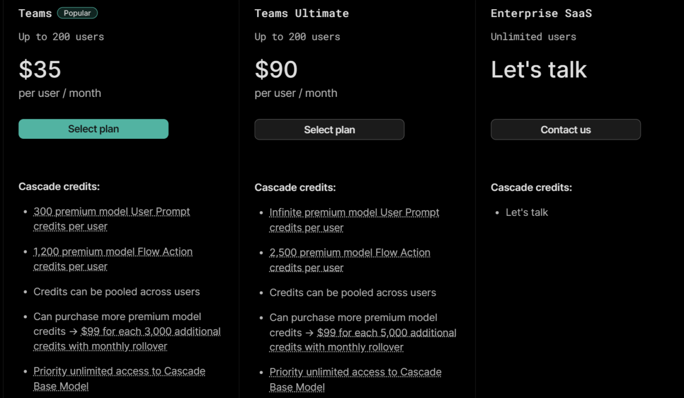The width and height of the screenshot is (684, 398).
Task: Click the green Select plan button for Teams
Action: [x=93, y=129]
